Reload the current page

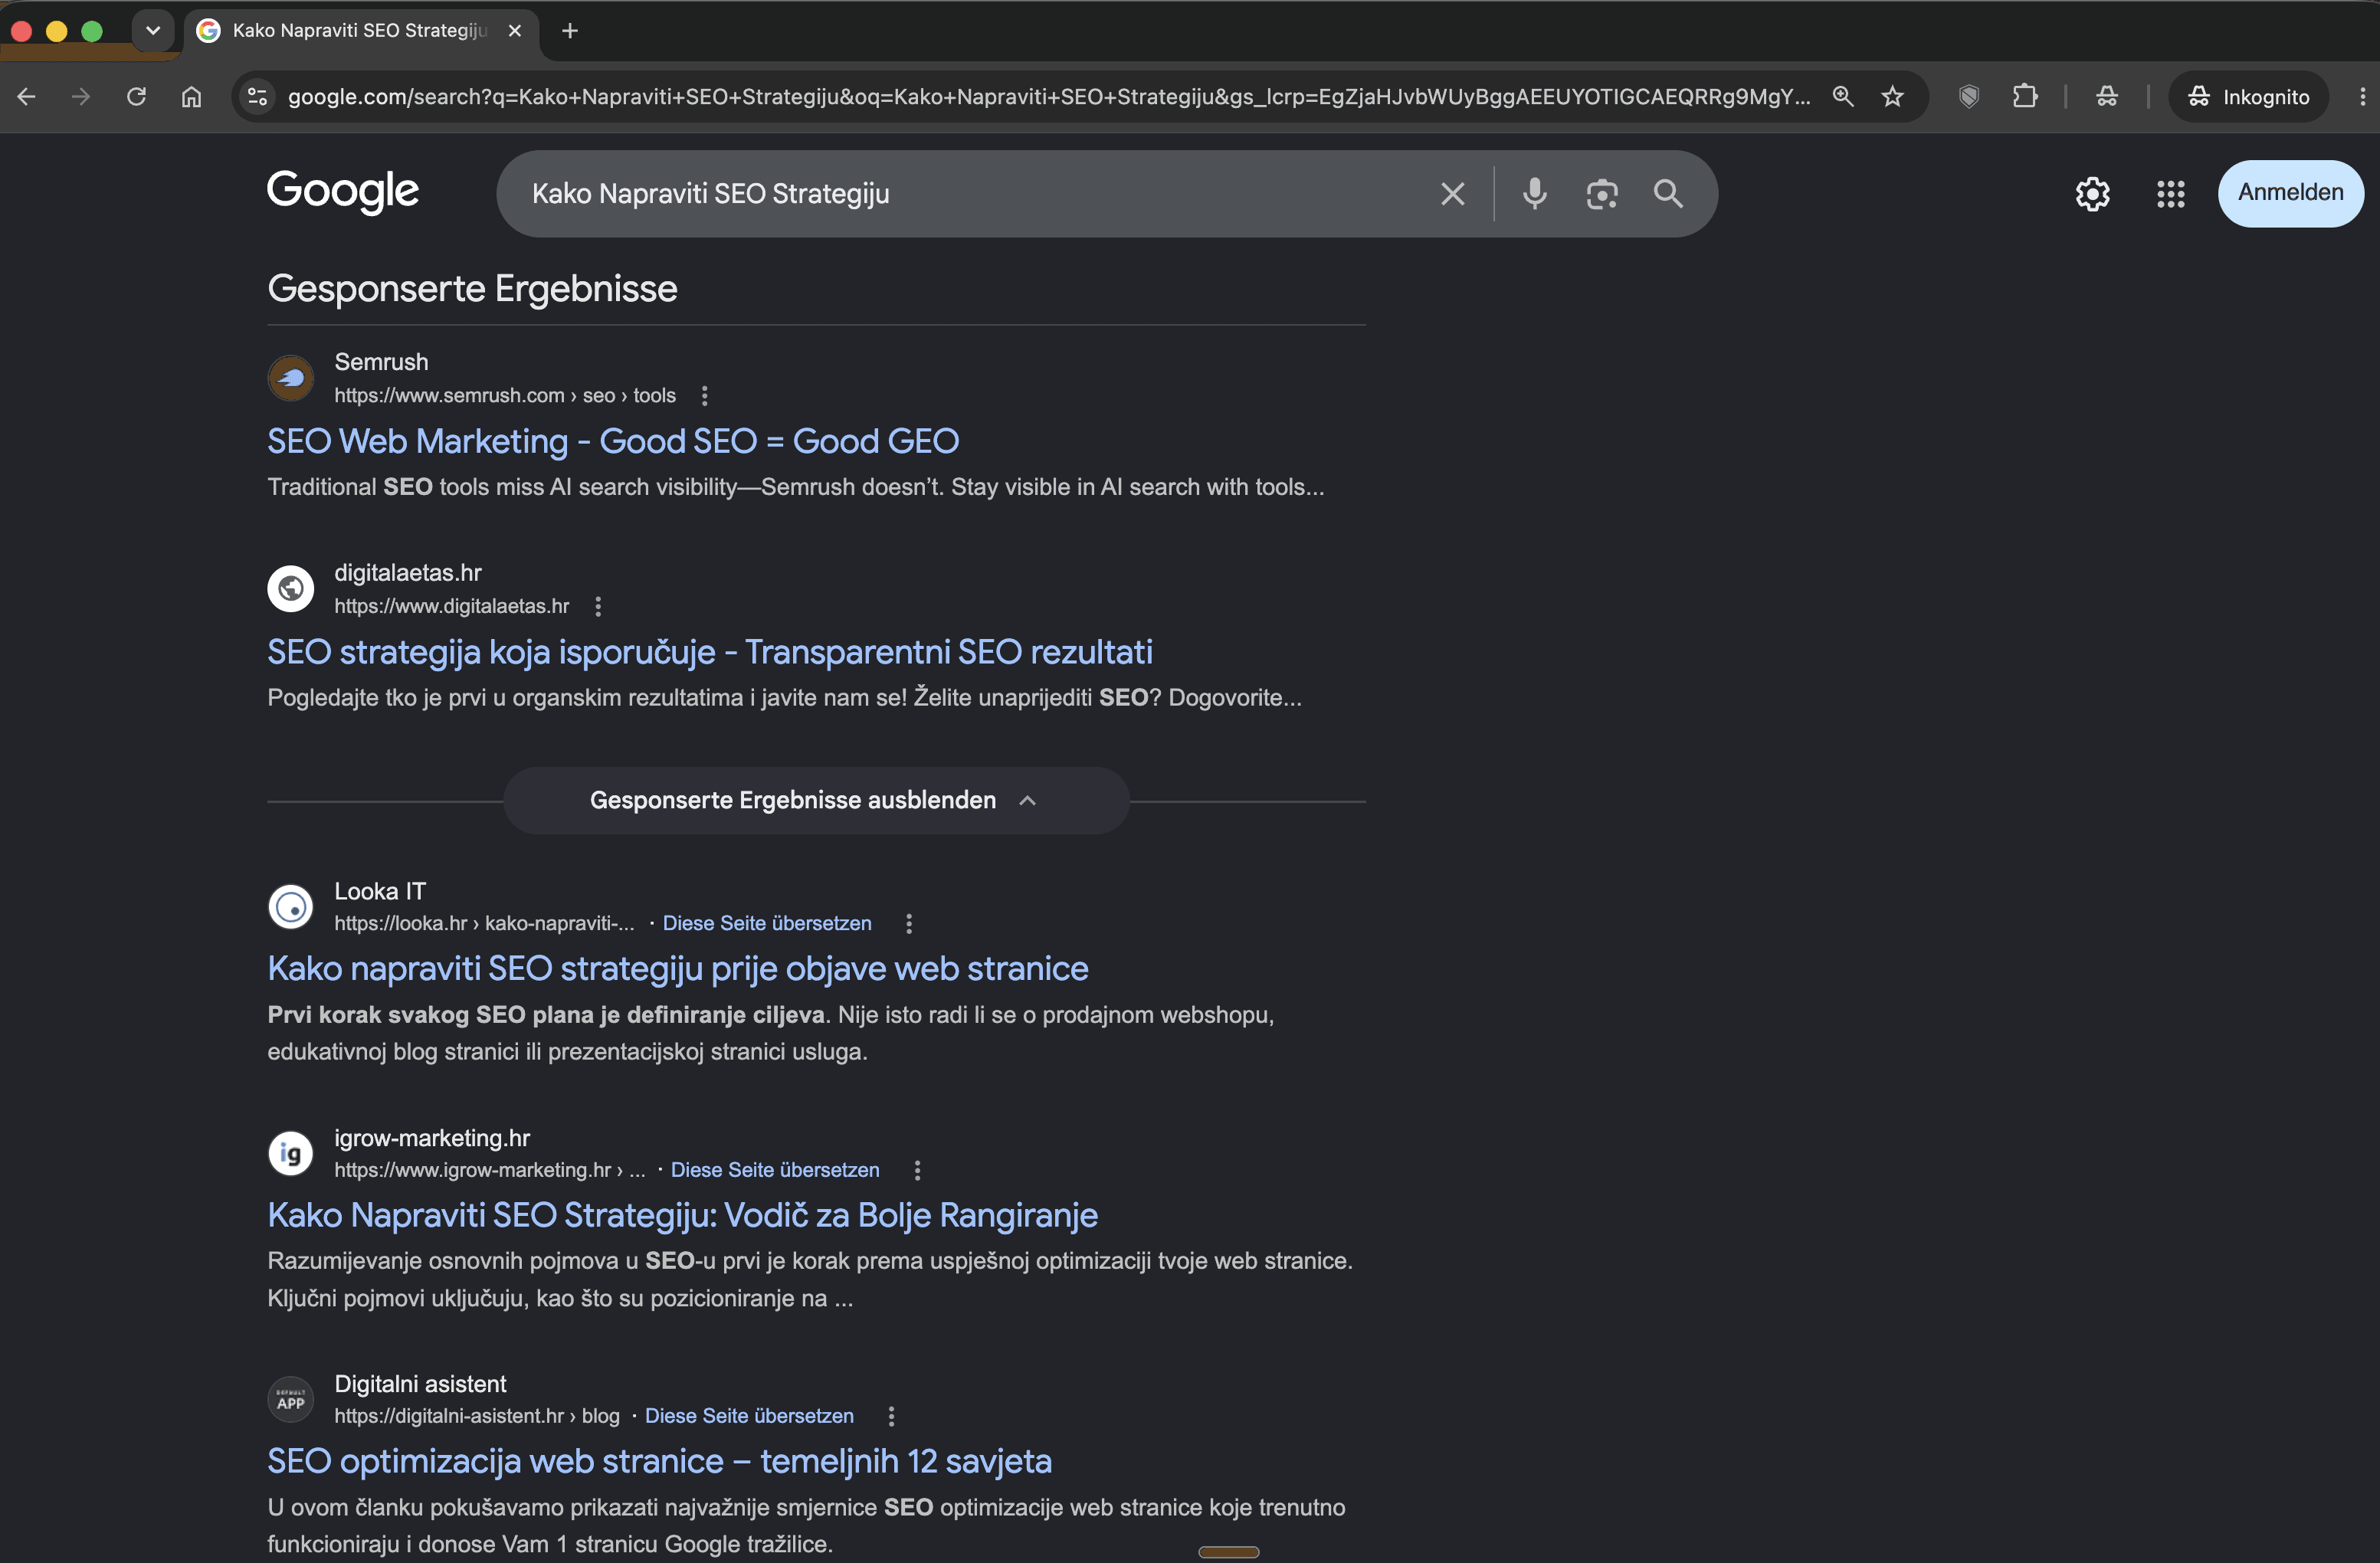coord(136,97)
